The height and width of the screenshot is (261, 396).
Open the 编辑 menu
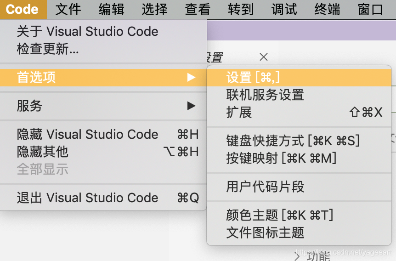point(111,9)
